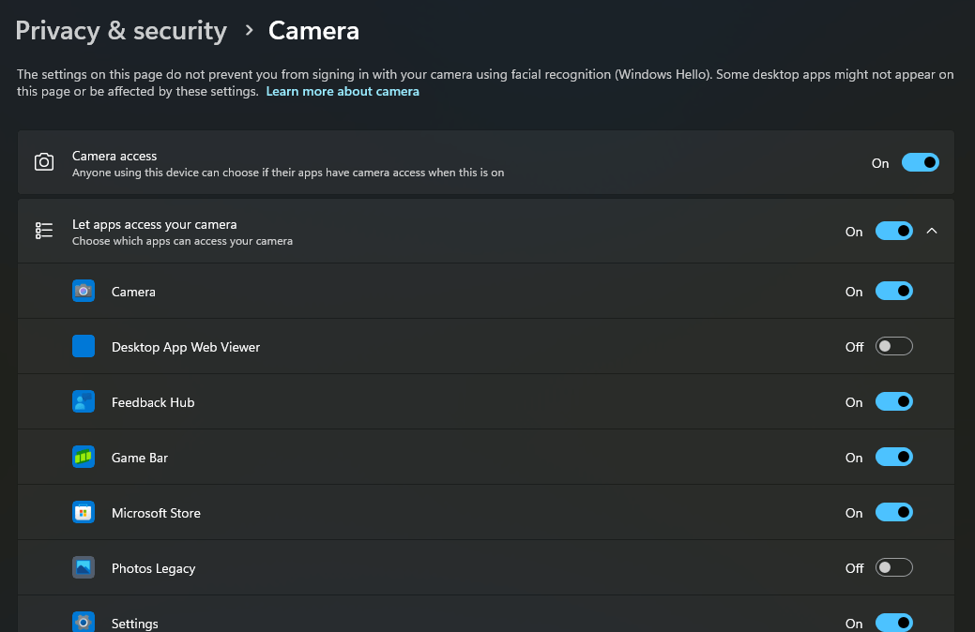Turn off Game Bar camera toggle
This screenshot has height=632, width=975.
pos(894,457)
